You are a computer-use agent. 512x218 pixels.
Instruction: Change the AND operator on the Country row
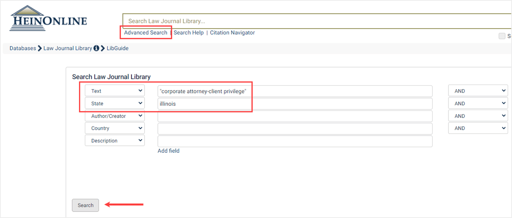[477, 128]
